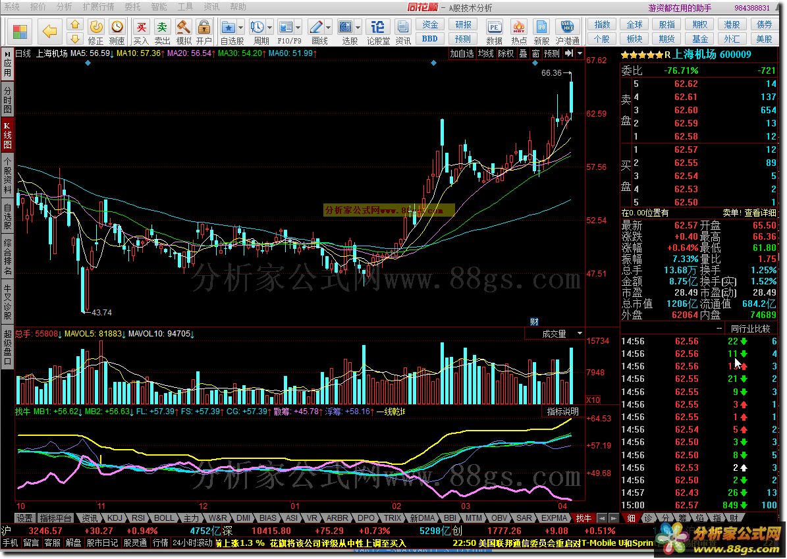Click the blue diamond marker above 66.36
The width and height of the screenshot is (787, 559).
(x=535, y=63)
